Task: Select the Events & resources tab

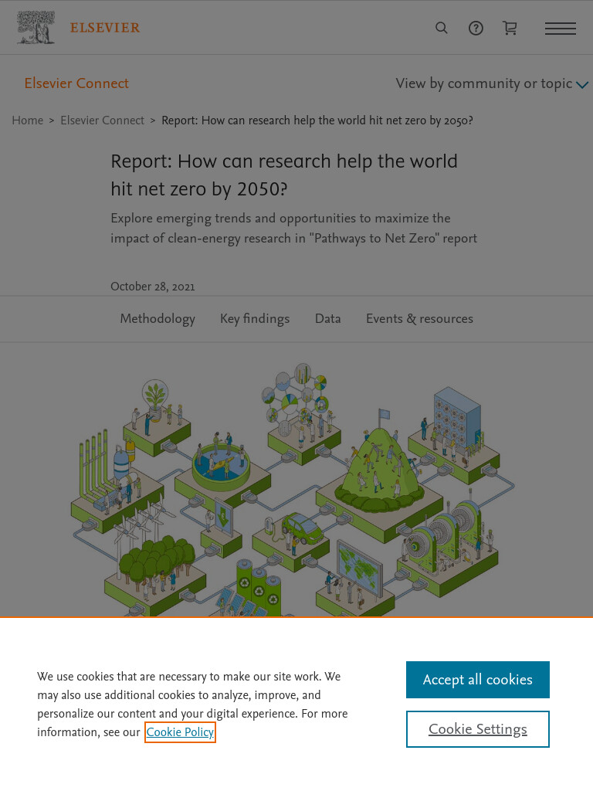Action: (419, 319)
